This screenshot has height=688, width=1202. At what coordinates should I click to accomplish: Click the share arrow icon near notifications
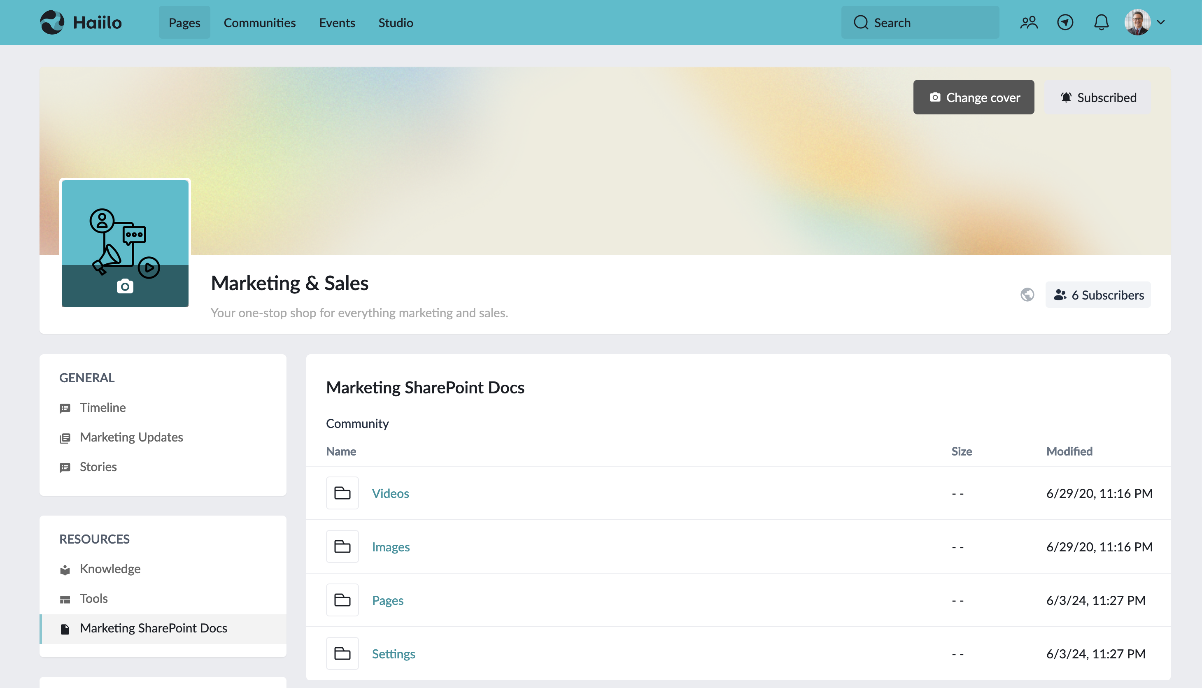click(x=1065, y=22)
